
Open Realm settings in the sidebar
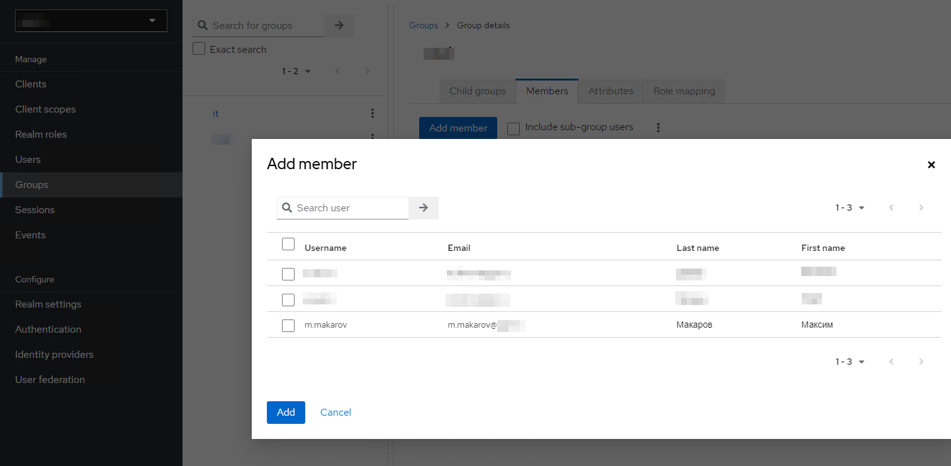(48, 304)
